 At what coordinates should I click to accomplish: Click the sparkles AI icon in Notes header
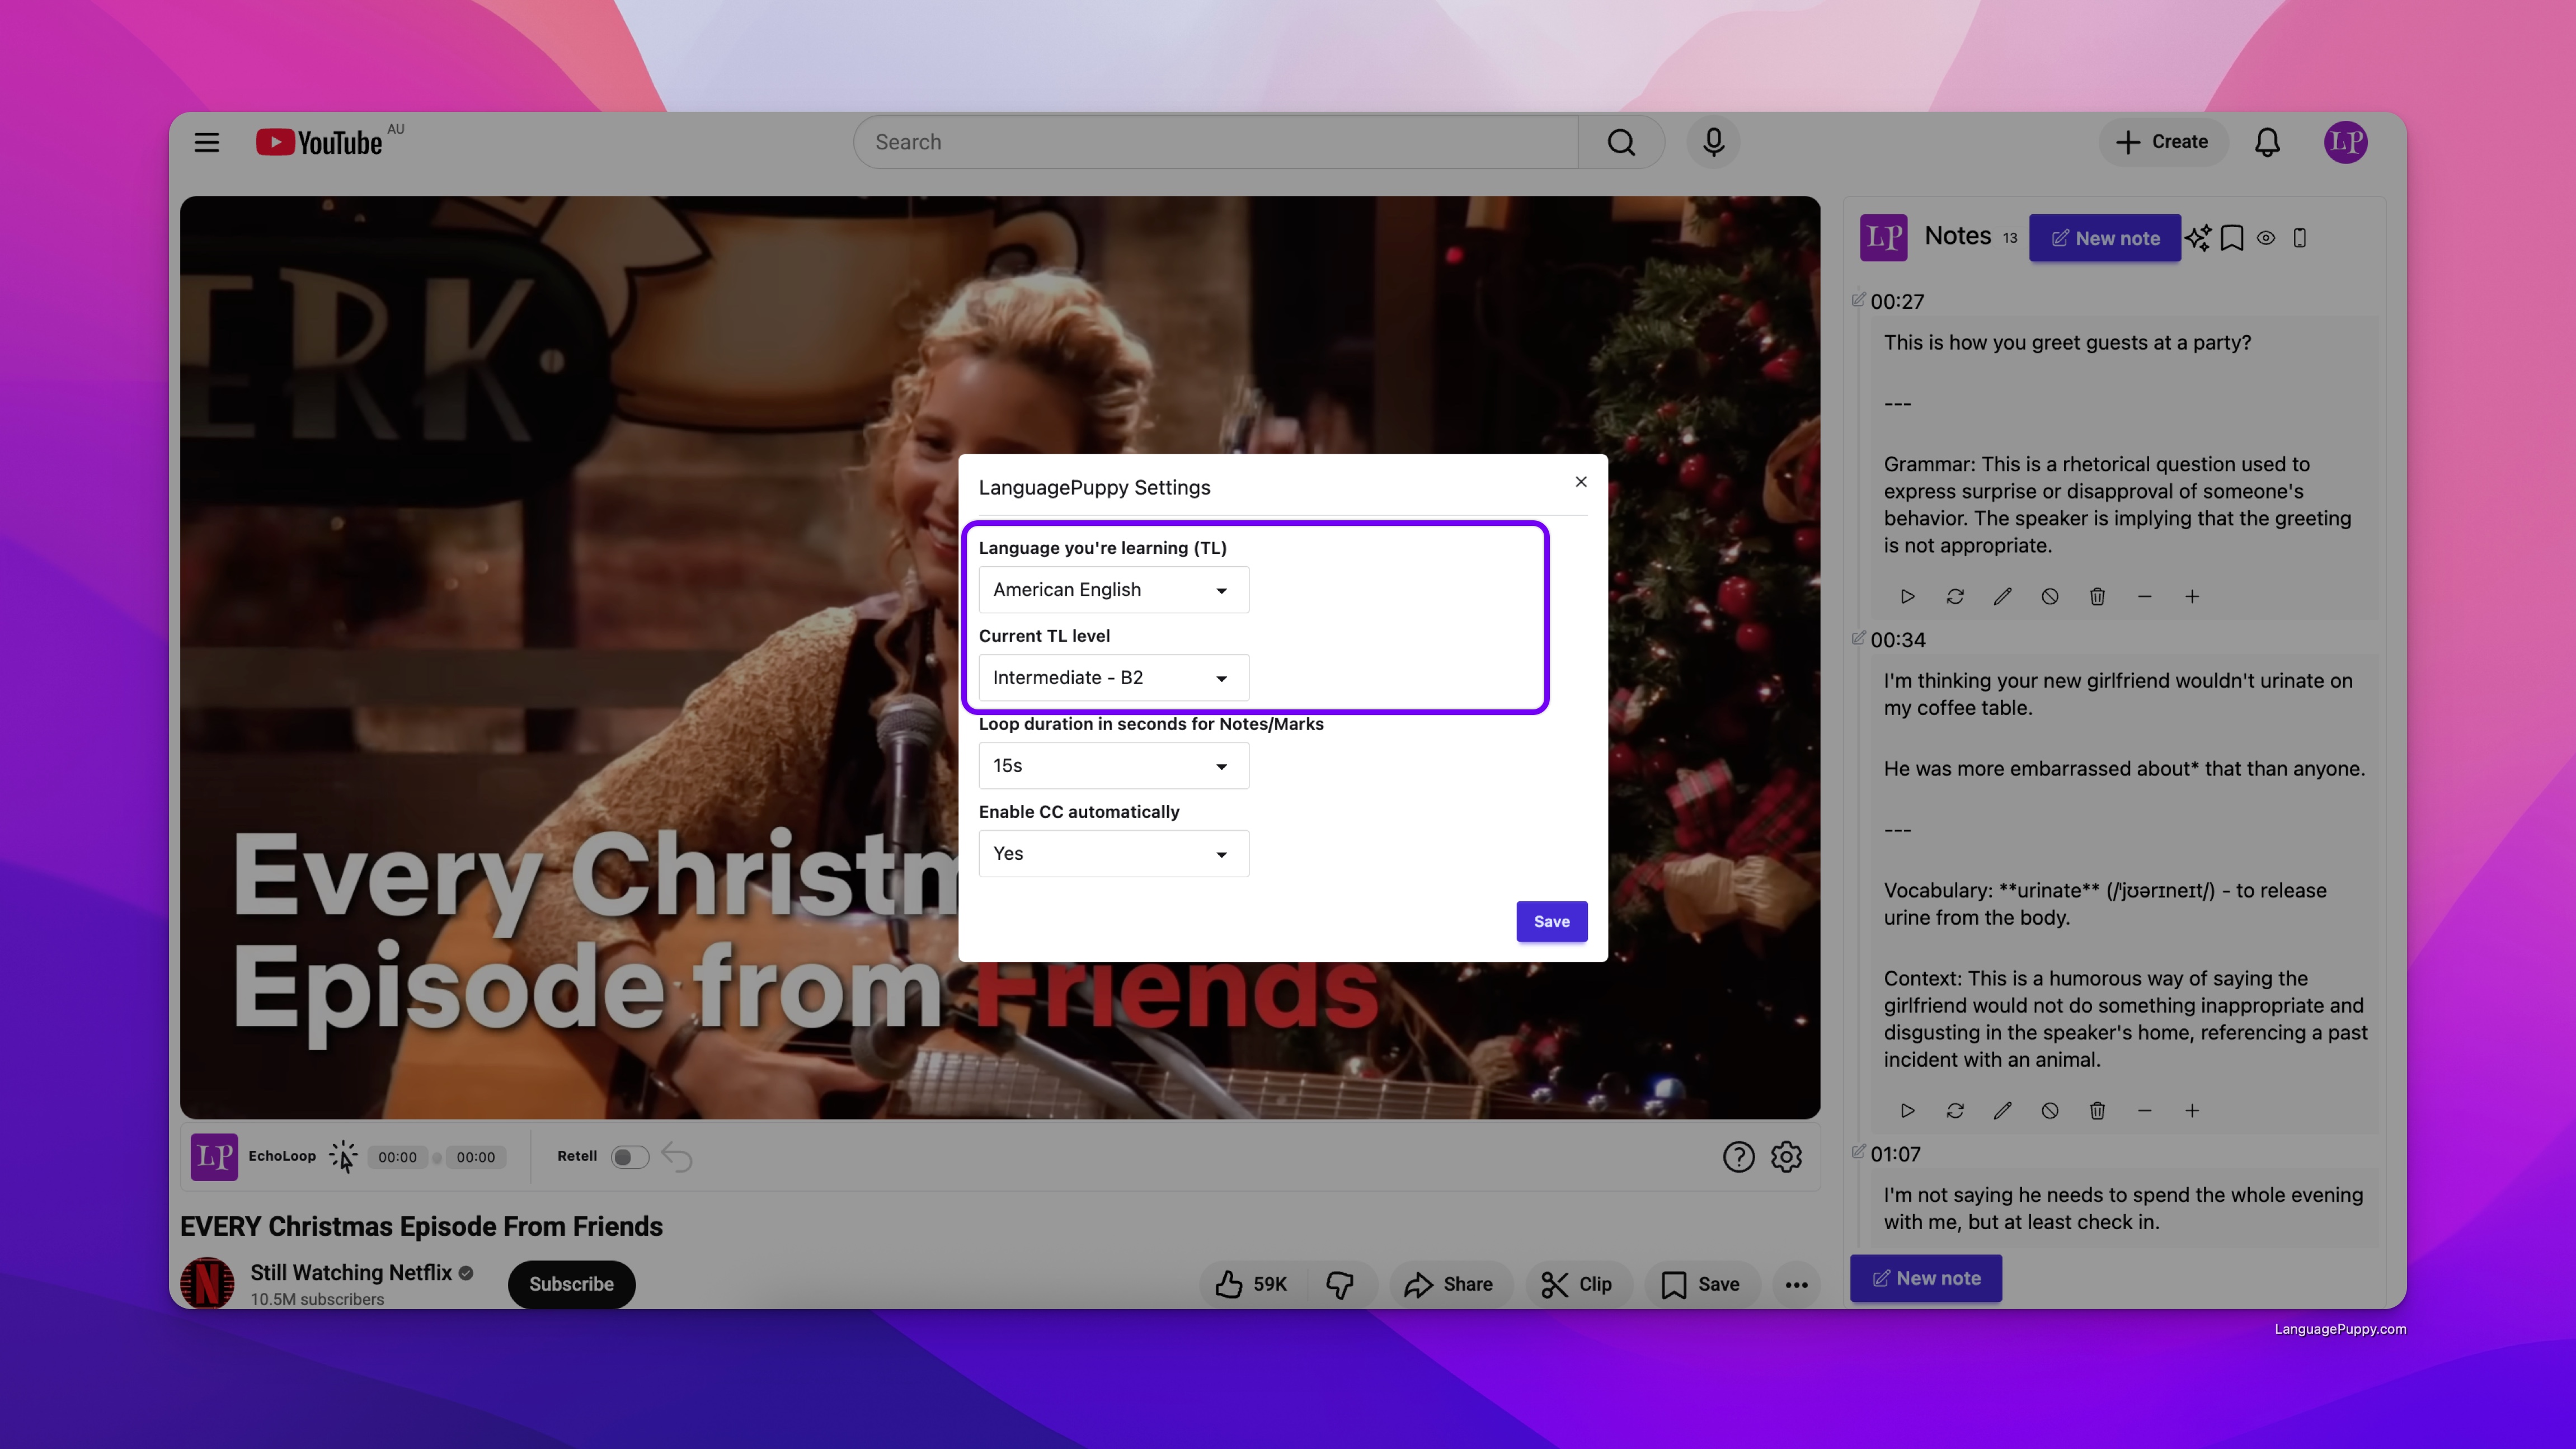tap(2199, 237)
